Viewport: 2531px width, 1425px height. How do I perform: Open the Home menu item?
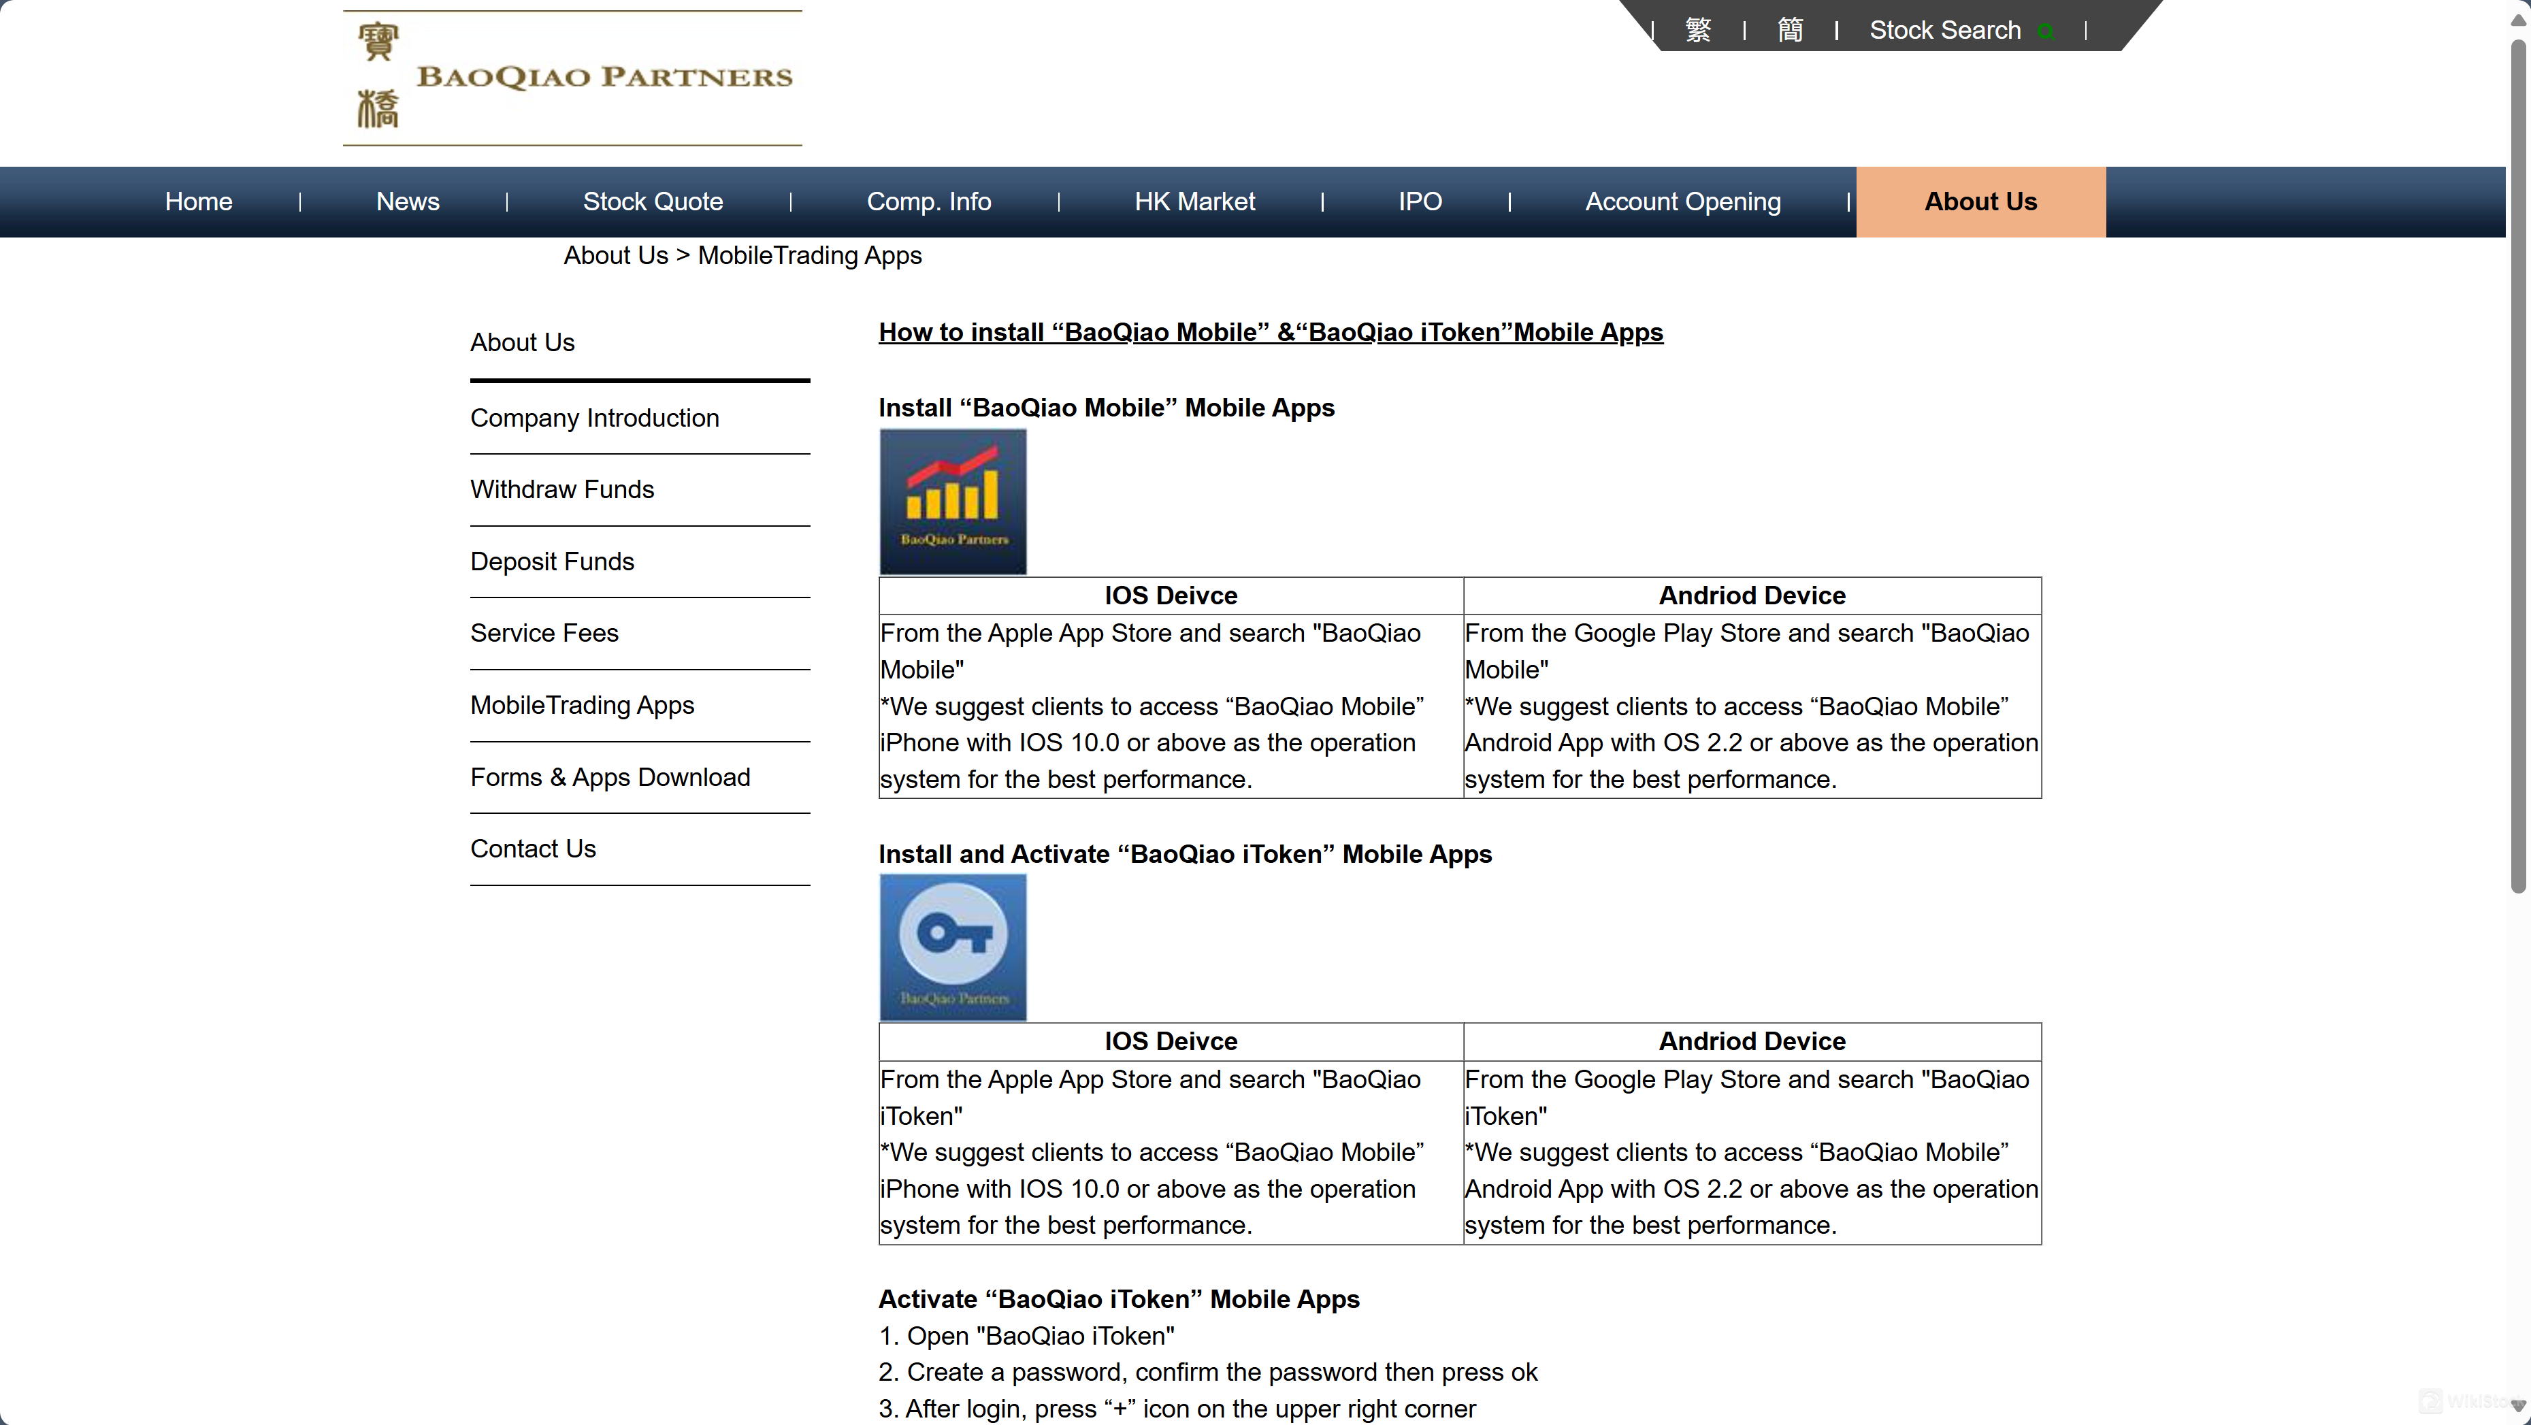pos(199,201)
